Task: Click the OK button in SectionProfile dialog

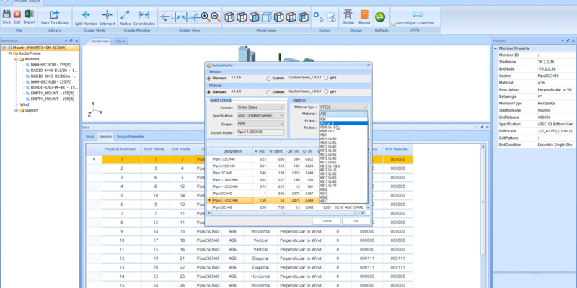Action: tap(356, 220)
